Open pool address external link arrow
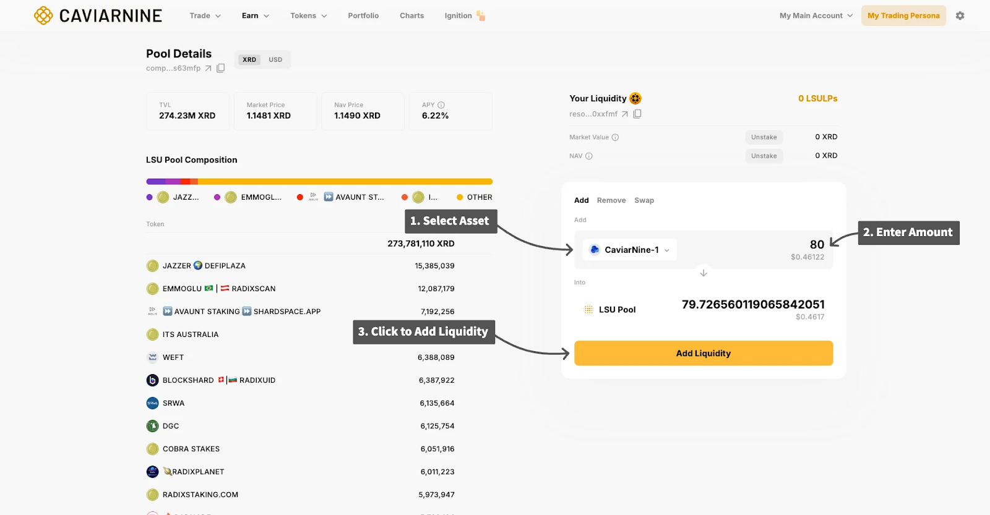 point(208,68)
